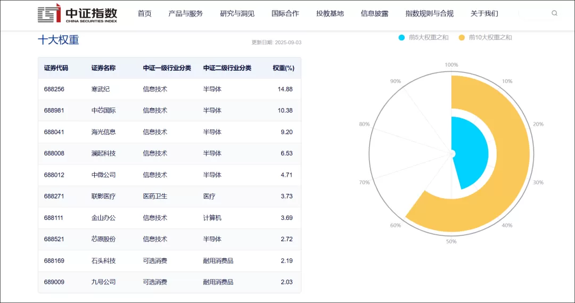
Task: Open the 国际合作 menu item
Action: 285,13
